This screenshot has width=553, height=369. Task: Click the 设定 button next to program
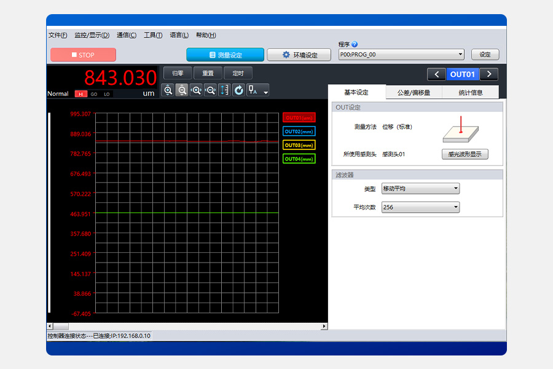[485, 54]
